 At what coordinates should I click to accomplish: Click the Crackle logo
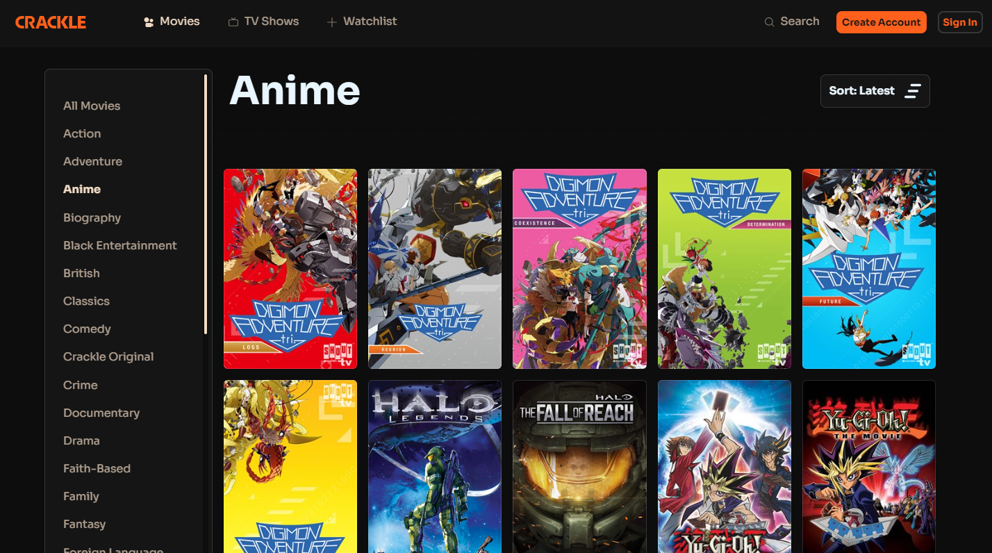coord(51,22)
